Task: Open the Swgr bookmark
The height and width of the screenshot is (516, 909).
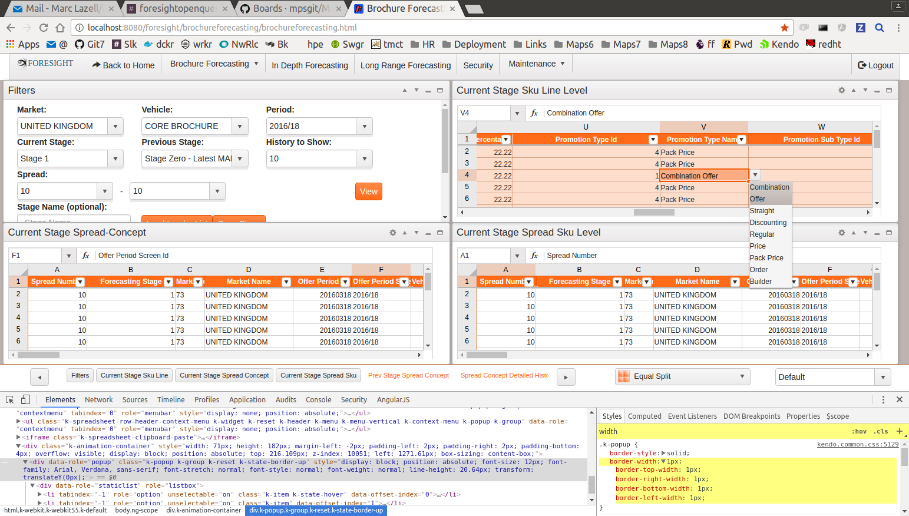Action: 347,44
